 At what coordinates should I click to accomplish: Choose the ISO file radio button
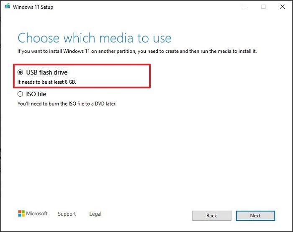click(x=20, y=94)
